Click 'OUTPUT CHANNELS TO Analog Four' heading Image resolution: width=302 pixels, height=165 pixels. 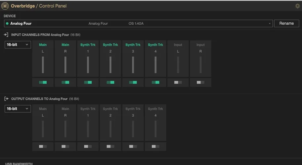[x=39, y=99]
